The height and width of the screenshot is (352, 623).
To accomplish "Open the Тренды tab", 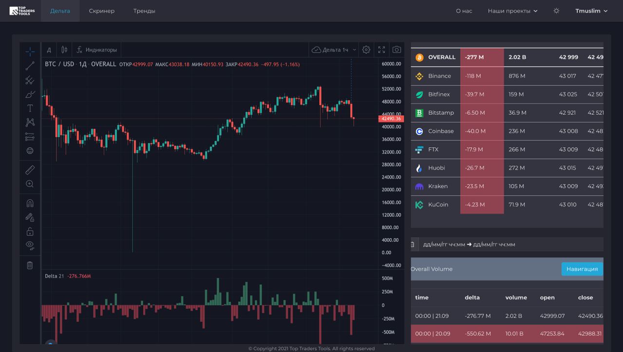I will 145,11.
